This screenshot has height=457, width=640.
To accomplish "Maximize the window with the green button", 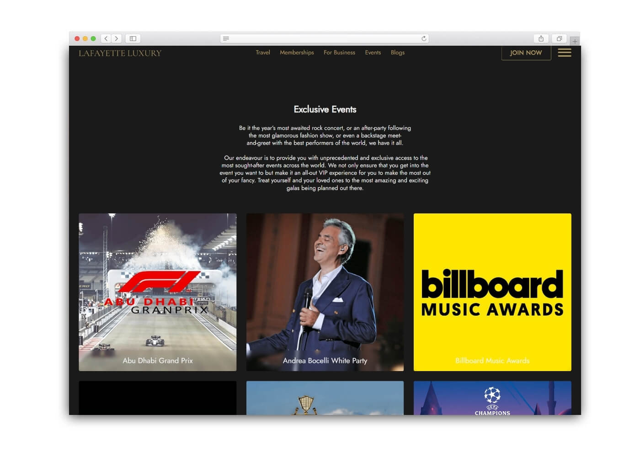I will click(93, 39).
